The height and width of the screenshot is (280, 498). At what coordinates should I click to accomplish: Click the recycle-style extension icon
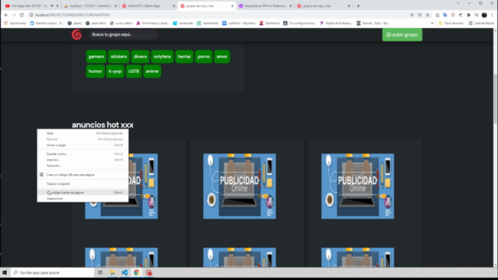[437, 15]
